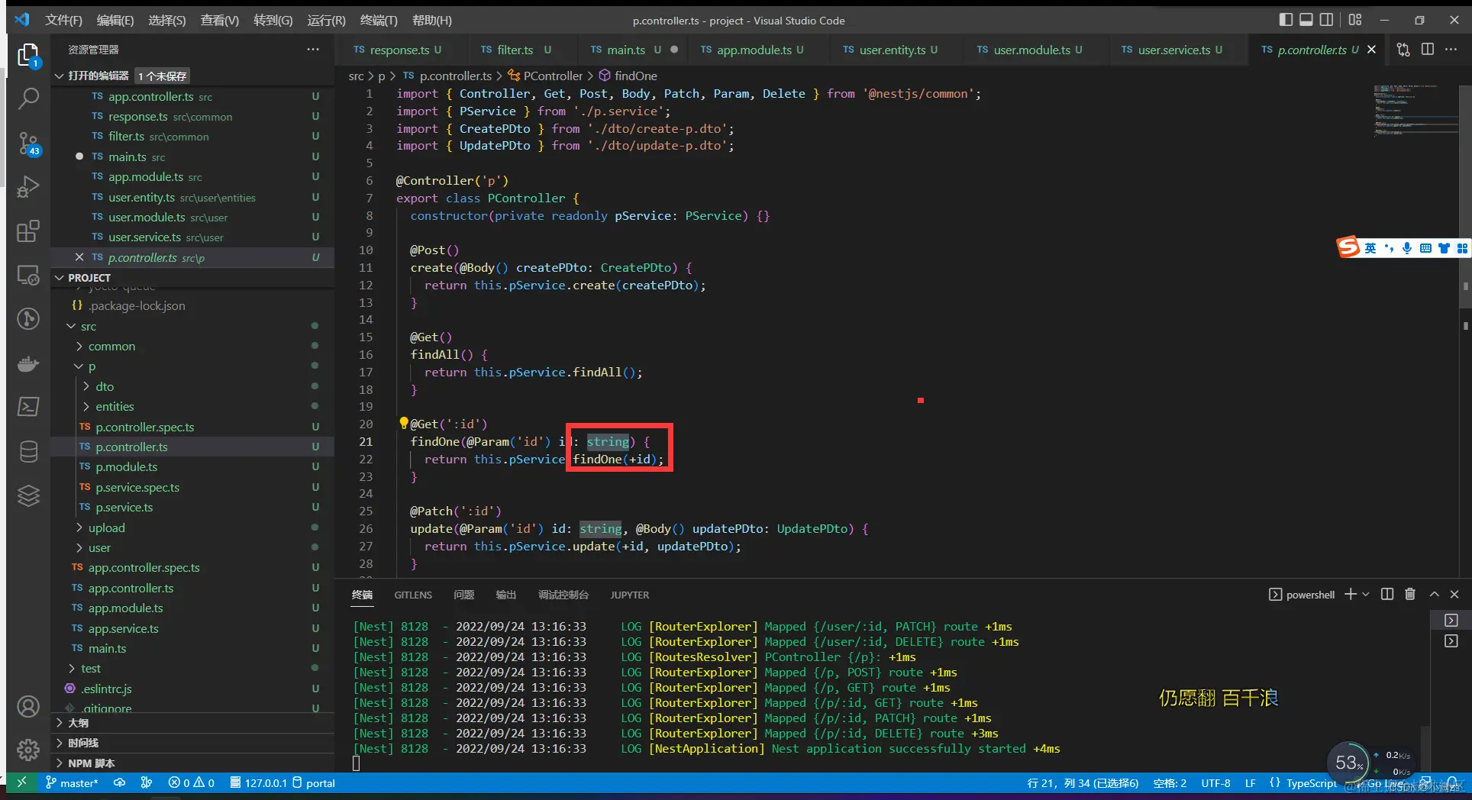Switch to the JUPYTER panel tab

630,595
